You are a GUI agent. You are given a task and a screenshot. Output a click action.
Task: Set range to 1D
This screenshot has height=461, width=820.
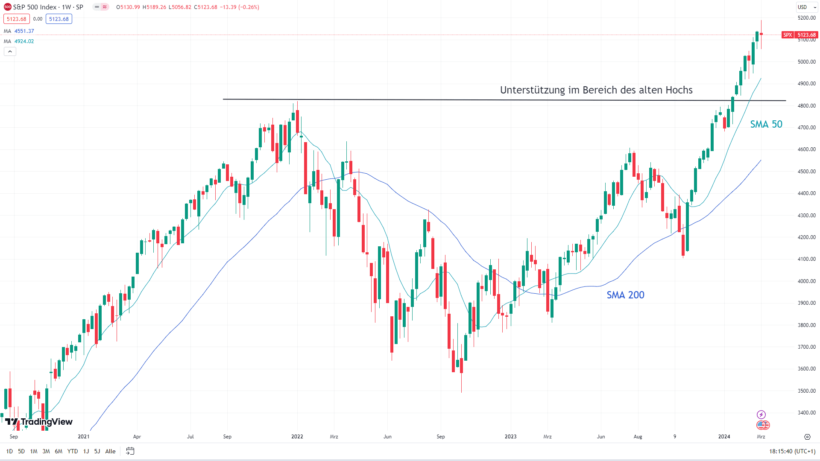pos(9,451)
